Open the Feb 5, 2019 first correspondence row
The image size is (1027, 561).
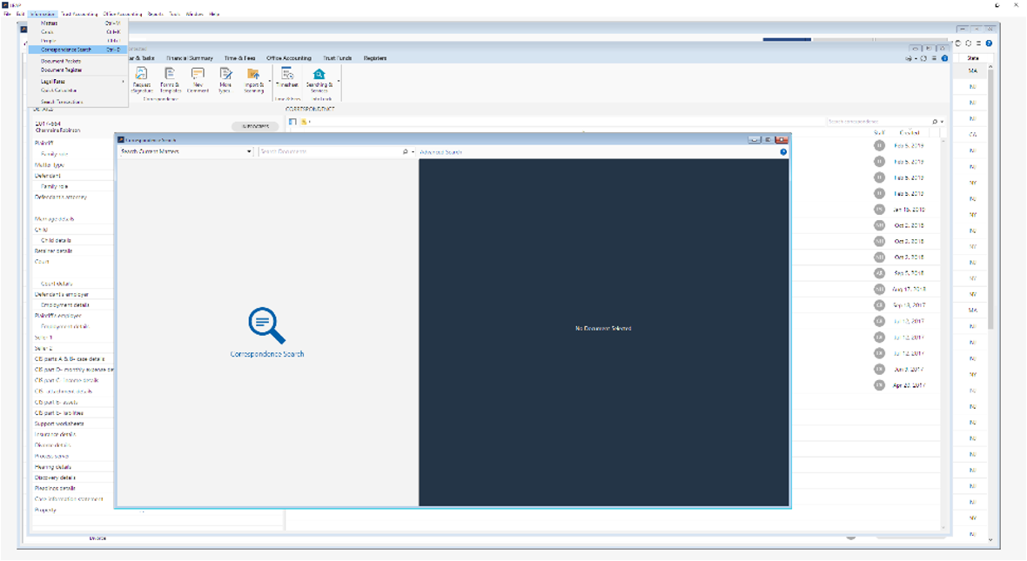pyautogui.click(x=909, y=146)
